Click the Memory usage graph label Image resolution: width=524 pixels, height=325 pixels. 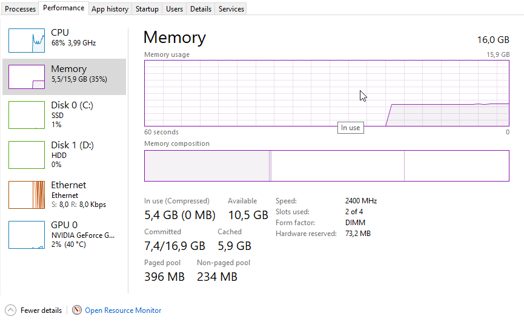tap(167, 54)
